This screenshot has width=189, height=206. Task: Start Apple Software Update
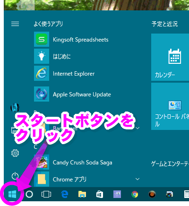pos(73,94)
